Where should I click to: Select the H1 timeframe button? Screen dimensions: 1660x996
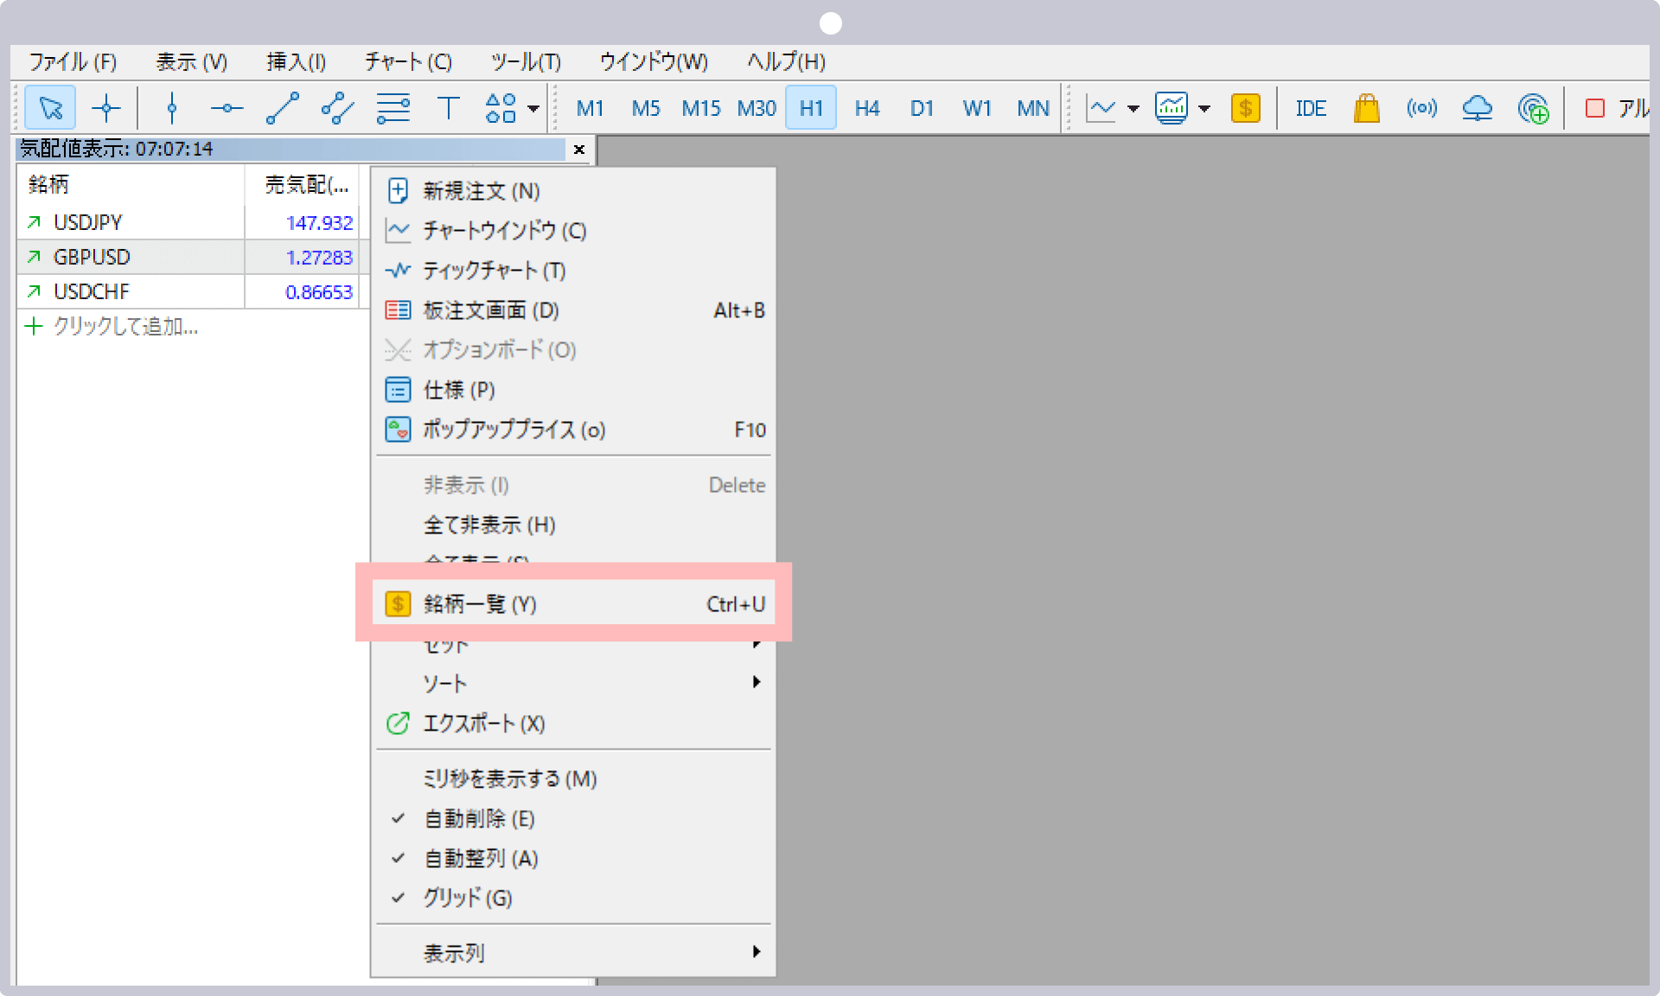click(810, 108)
